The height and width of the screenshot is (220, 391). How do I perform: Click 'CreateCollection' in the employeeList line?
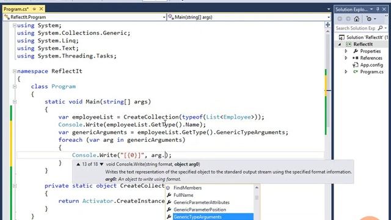tap(151, 117)
